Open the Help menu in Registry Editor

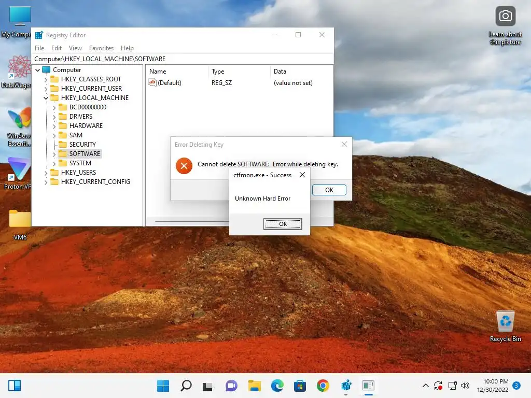tap(128, 48)
